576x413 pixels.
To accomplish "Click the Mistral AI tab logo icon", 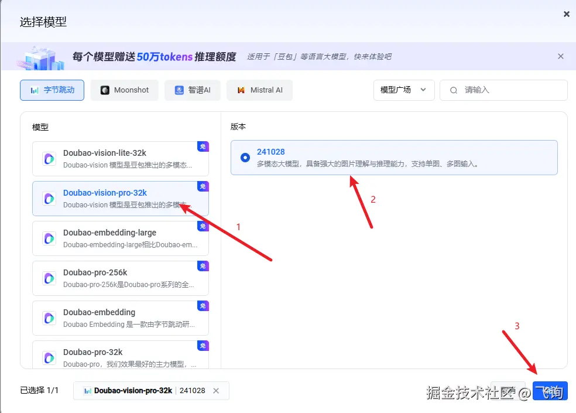I will [x=241, y=90].
